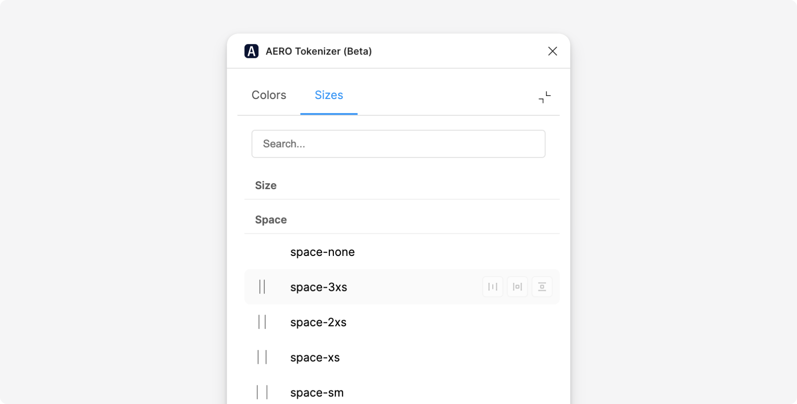
Task: Select the space-3xs token label
Action: pos(319,287)
